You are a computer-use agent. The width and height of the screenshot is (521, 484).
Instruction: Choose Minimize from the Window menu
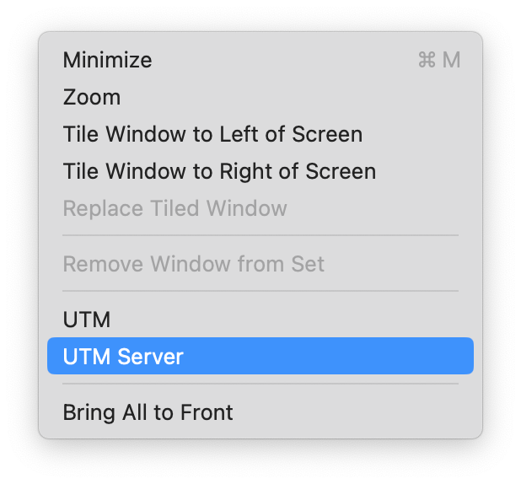[107, 61]
